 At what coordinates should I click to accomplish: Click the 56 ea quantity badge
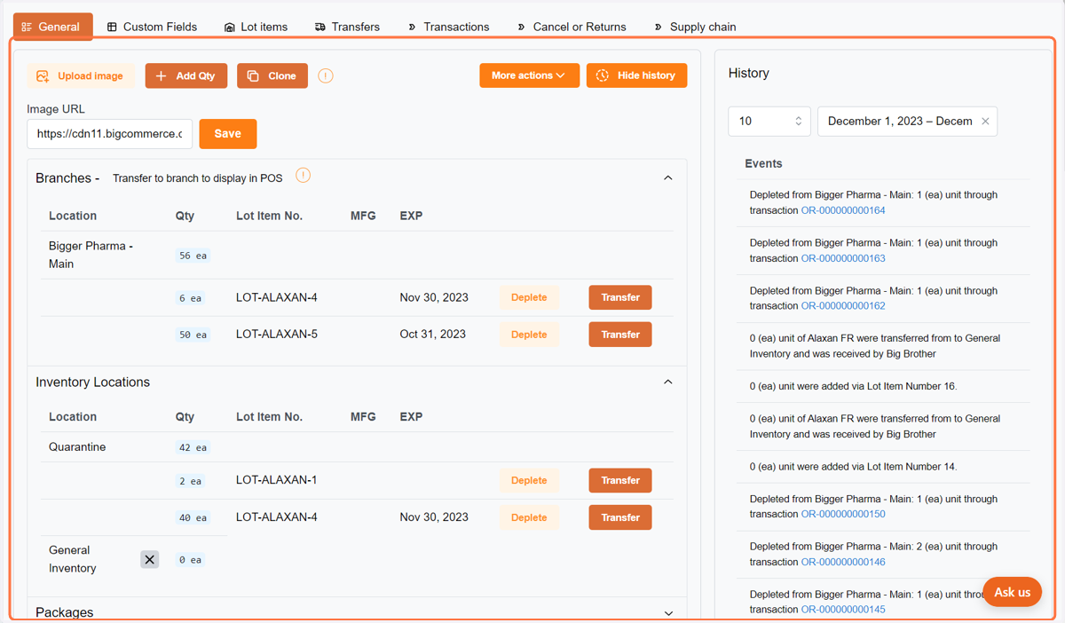[193, 256]
